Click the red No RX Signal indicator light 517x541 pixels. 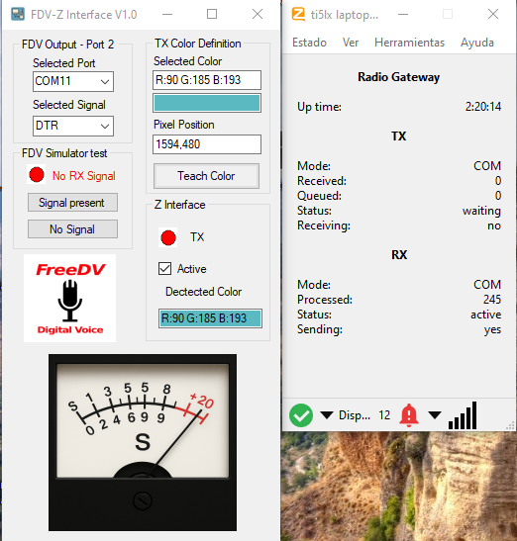coord(37,174)
